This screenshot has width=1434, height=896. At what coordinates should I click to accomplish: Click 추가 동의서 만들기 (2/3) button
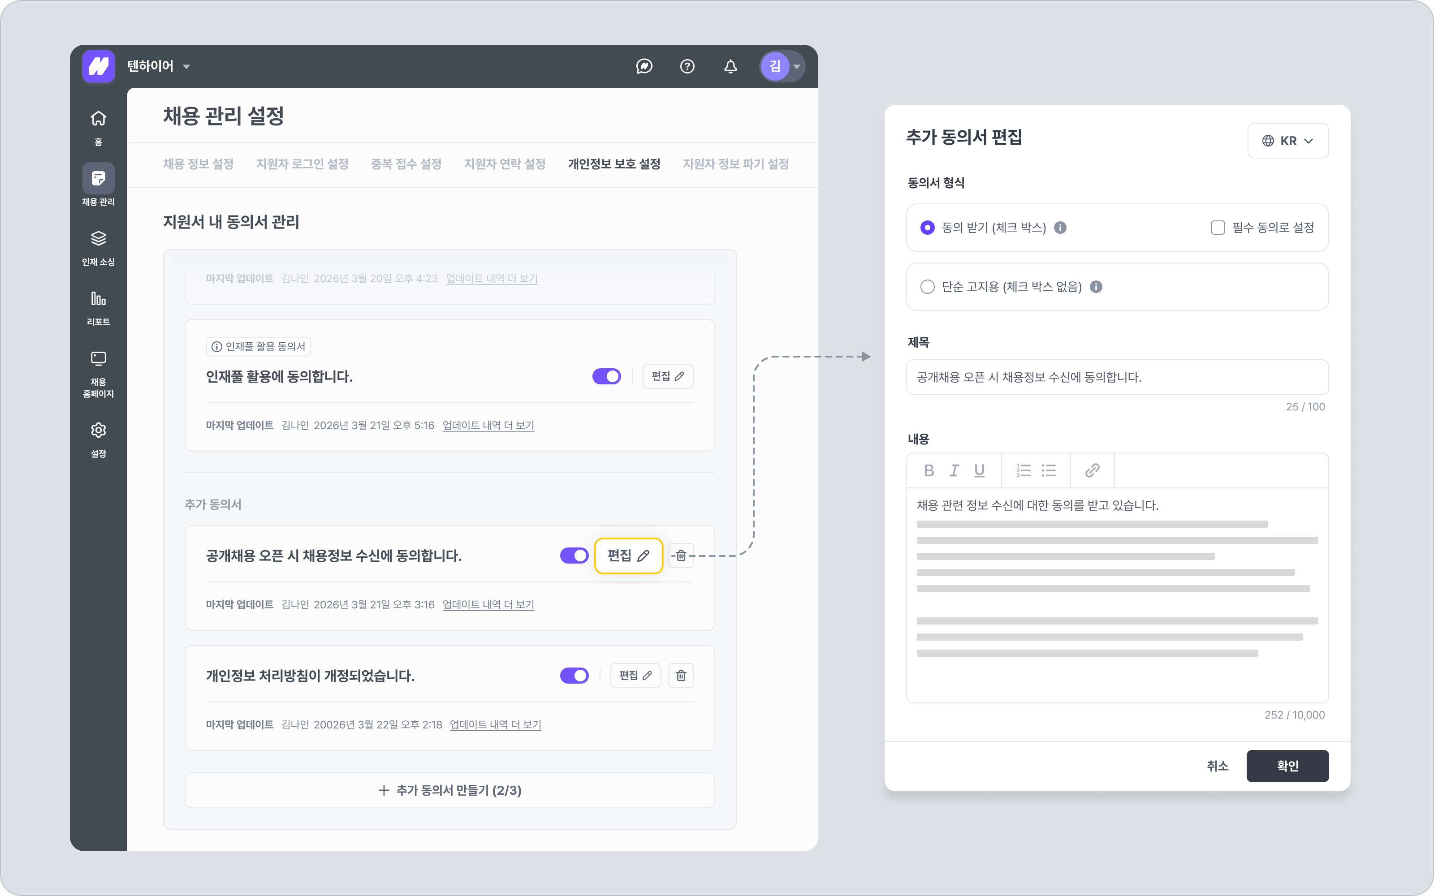[450, 790]
